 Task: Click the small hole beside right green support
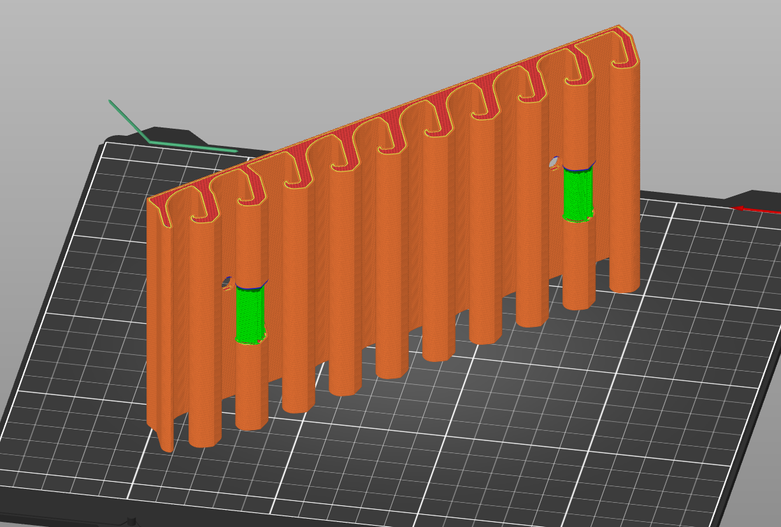[554, 162]
